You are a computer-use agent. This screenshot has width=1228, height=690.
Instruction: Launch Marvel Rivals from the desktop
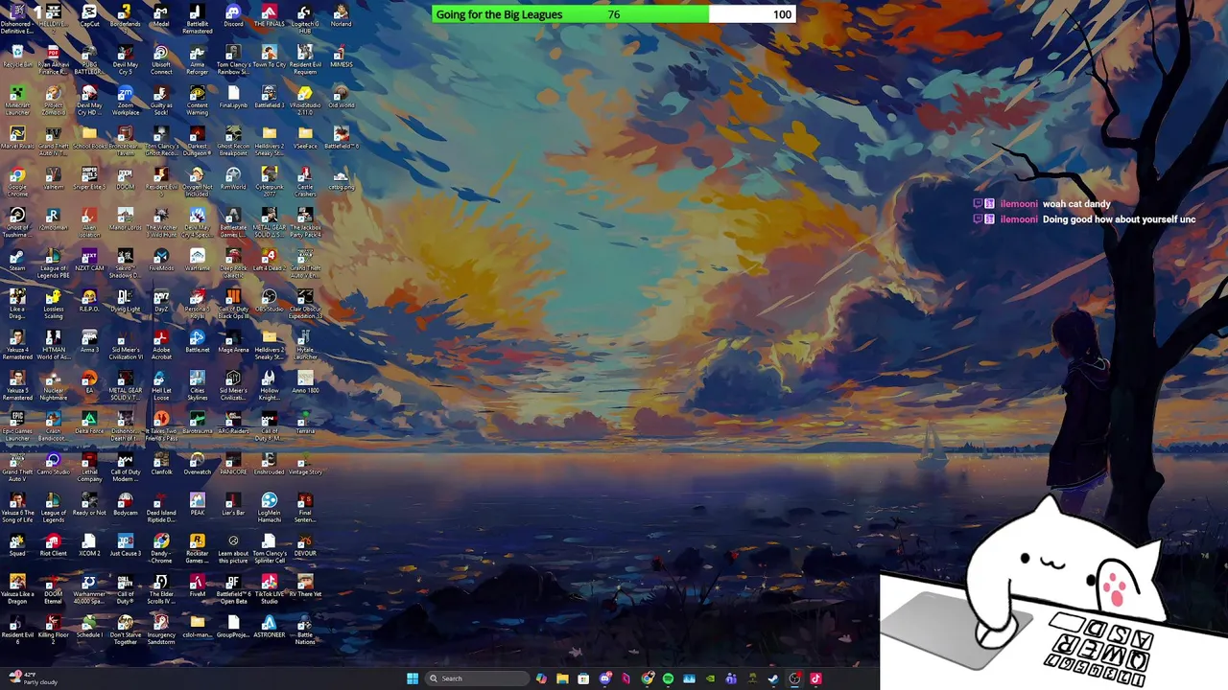click(17, 137)
